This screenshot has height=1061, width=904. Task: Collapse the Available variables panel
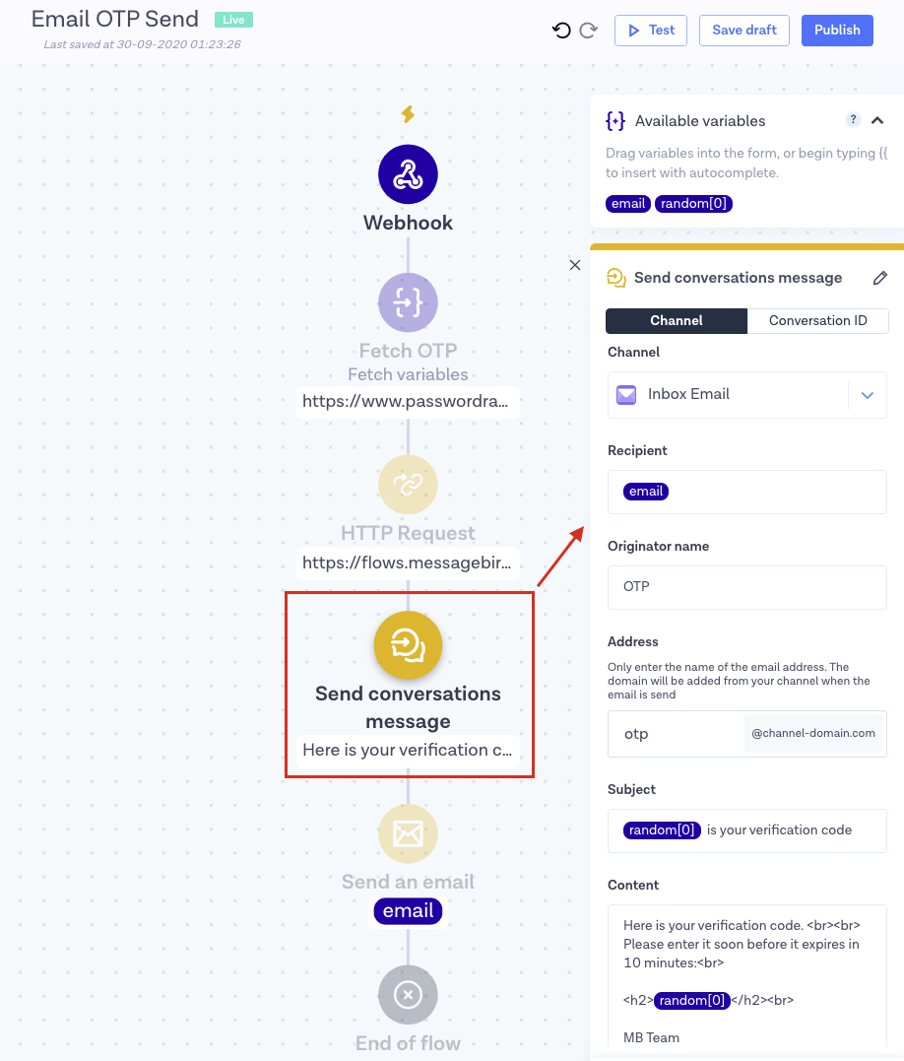coord(877,120)
